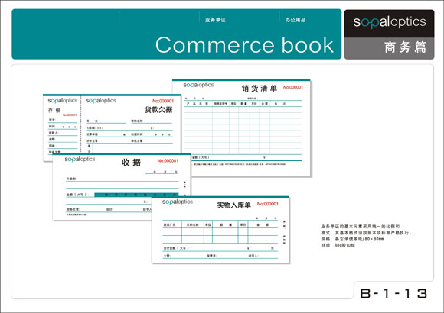Image resolution: width=444 pixels, height=313 pixels.
Task: Select the '收据' receipt form title
Action: [131, 162]
